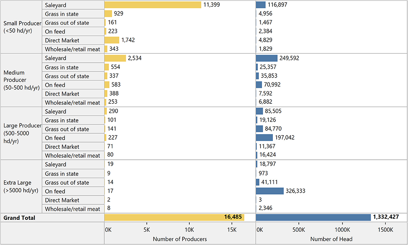Select the 25,357 head count value
408x245 pixels.
268,67
